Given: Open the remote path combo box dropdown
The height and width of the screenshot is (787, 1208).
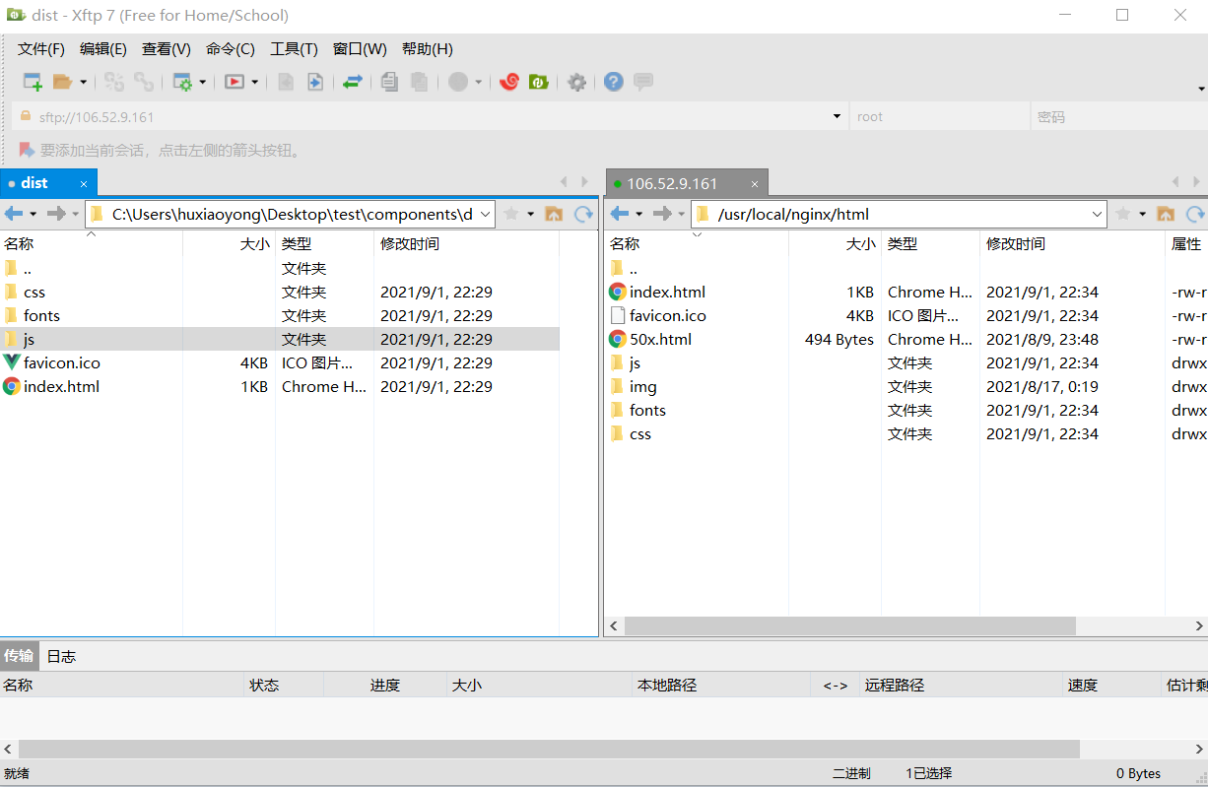Looking at the screenshot, I should (x=1098, y=214).
